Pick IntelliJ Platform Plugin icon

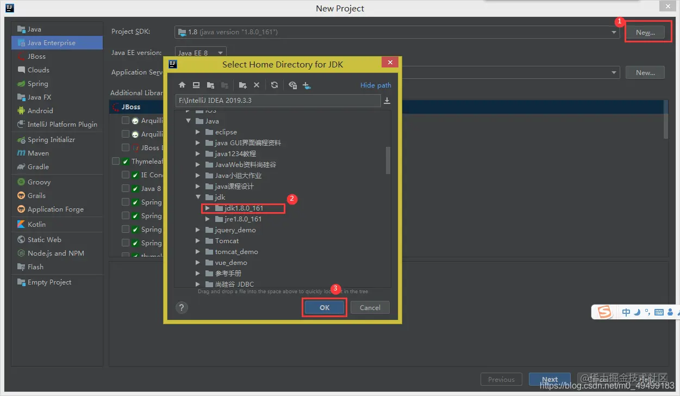pyautogui.click(x=21, y=125)
